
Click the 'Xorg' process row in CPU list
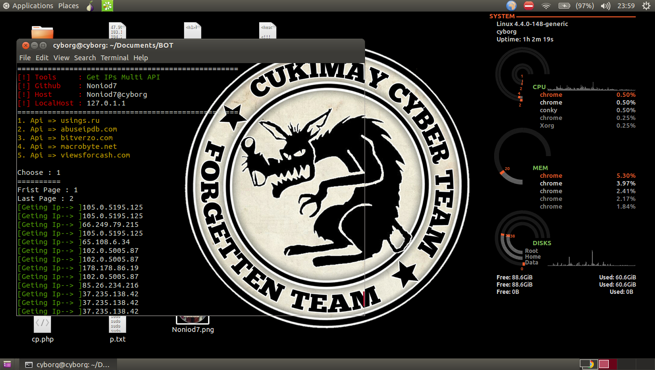pyautogui.click(x=588, y=126)
